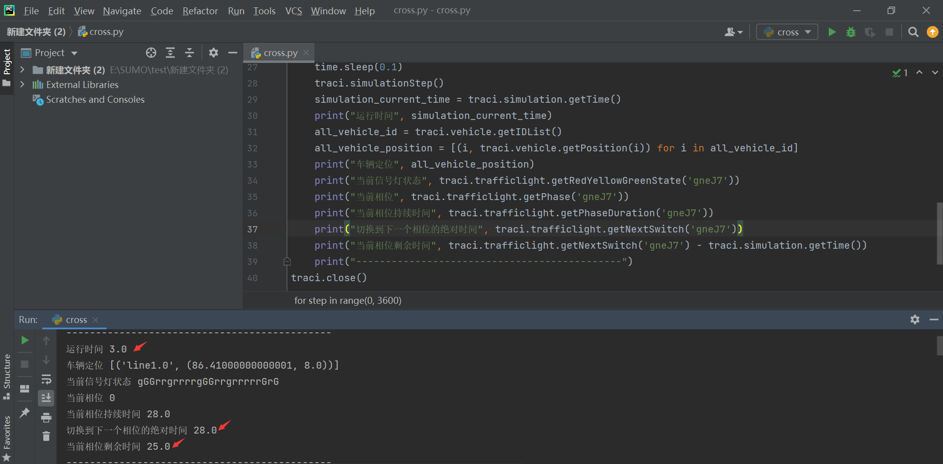The height and width of the screenshot is (464, 943).
Task: Open the cross run configuration dropdown
Action: 787,32
